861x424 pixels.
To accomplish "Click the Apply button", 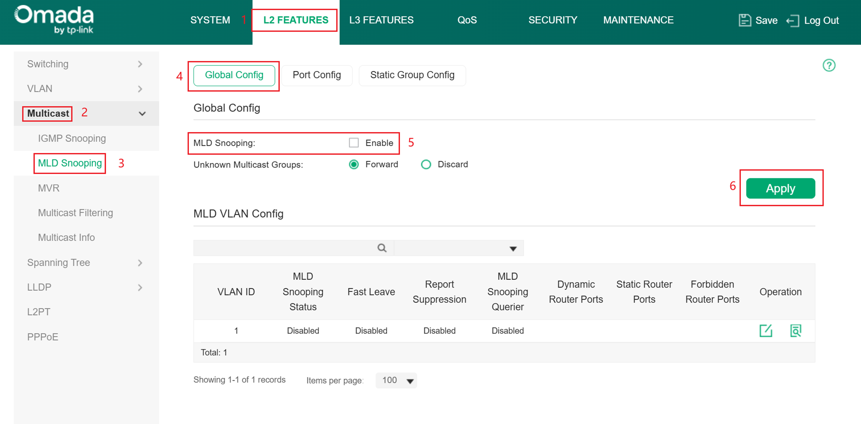I will pos(780,188).
